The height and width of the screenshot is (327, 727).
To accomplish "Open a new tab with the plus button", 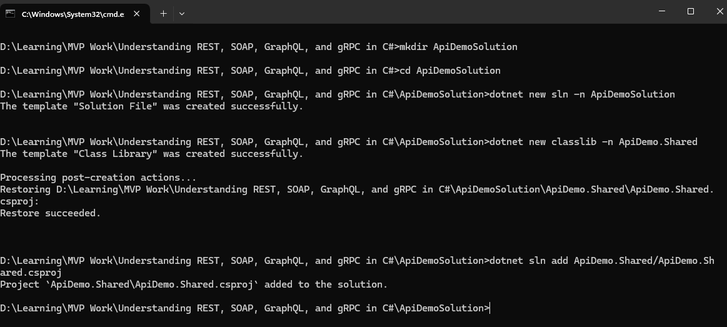I will pos(163,13).
